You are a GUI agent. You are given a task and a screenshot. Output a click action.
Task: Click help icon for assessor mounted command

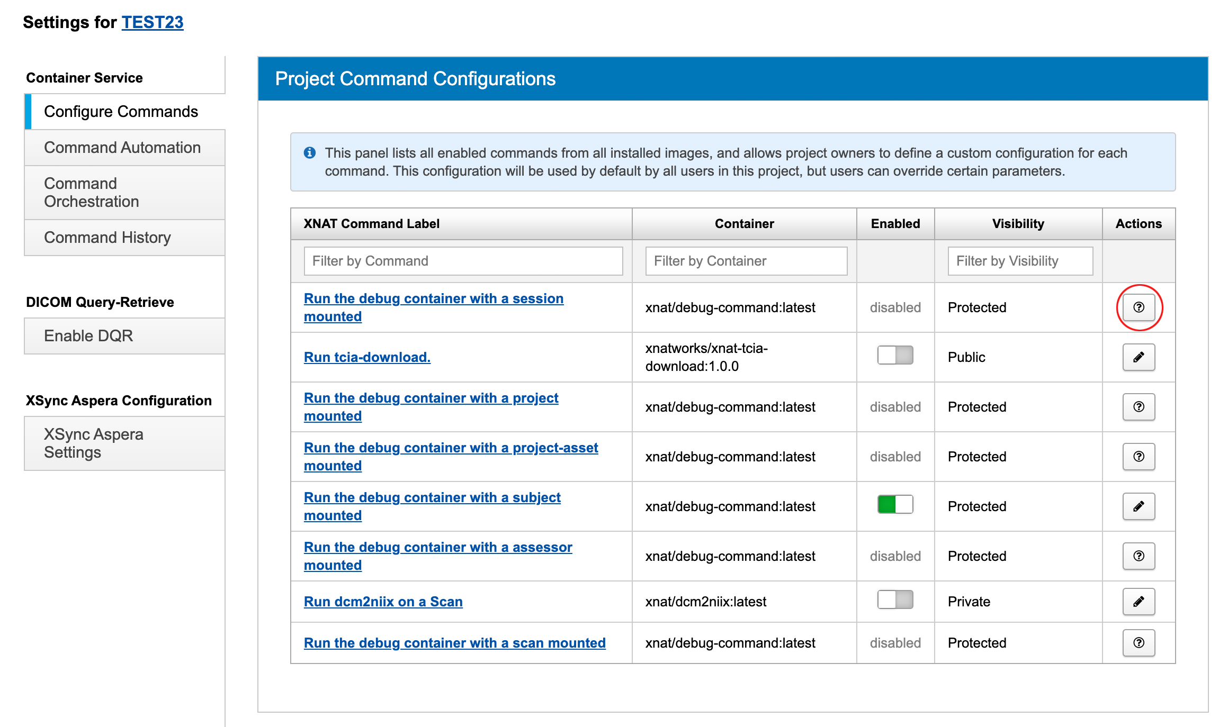click(x=1139, y=556)
